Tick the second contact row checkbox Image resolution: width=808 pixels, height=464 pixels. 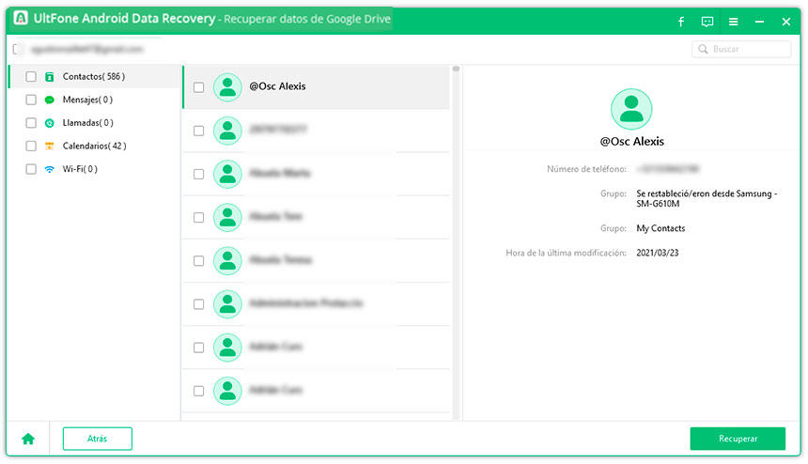198,131
